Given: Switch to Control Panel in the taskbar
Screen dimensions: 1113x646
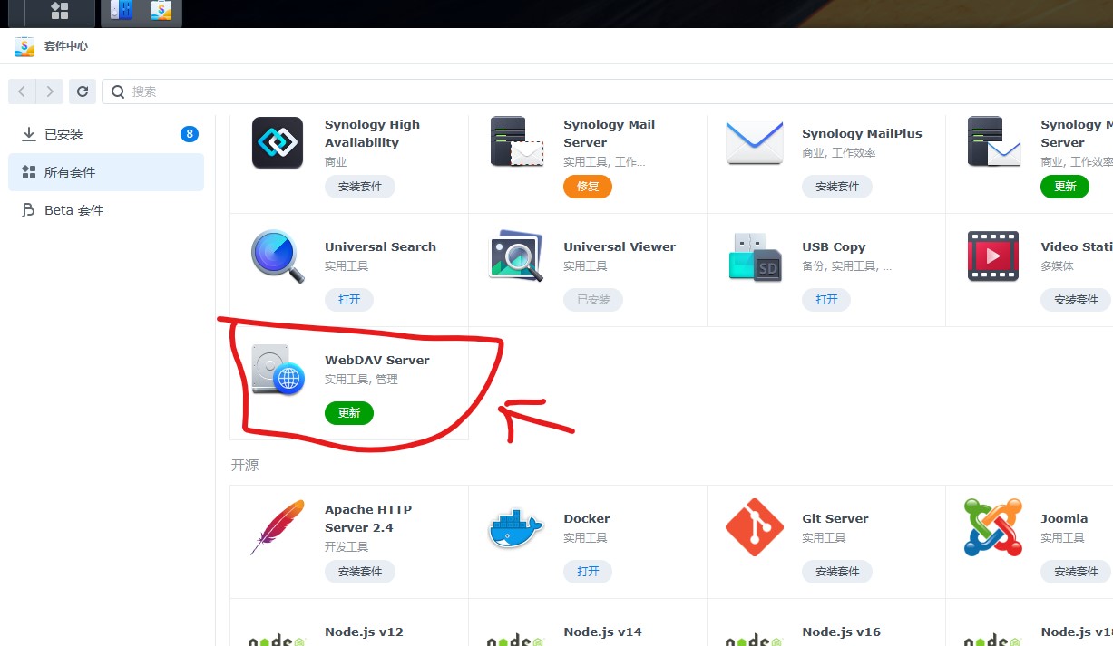Looking at the screenshot, I should point(121,11).
